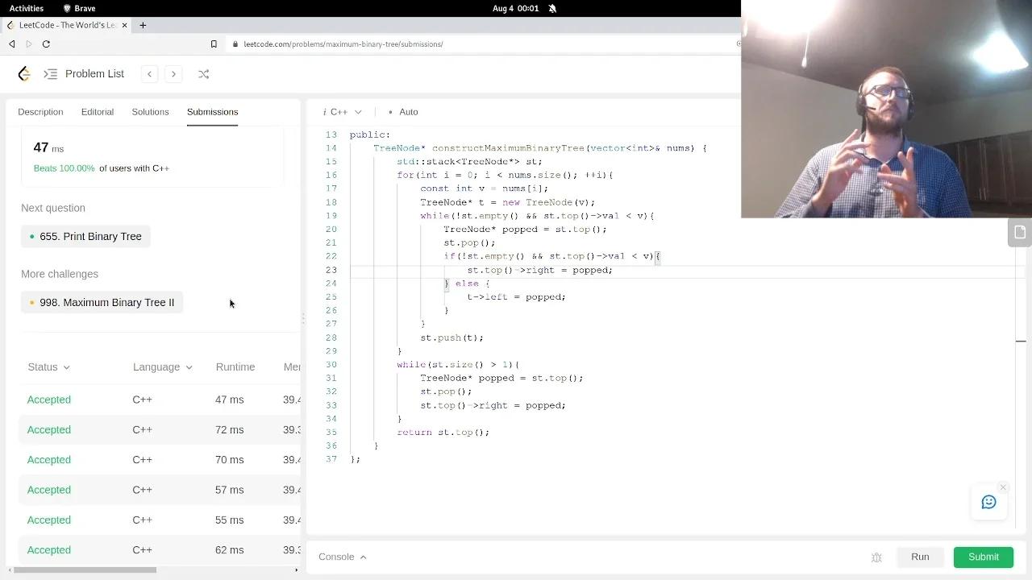
Task: Go to the next problem arrow
Action: click(173, 73)
